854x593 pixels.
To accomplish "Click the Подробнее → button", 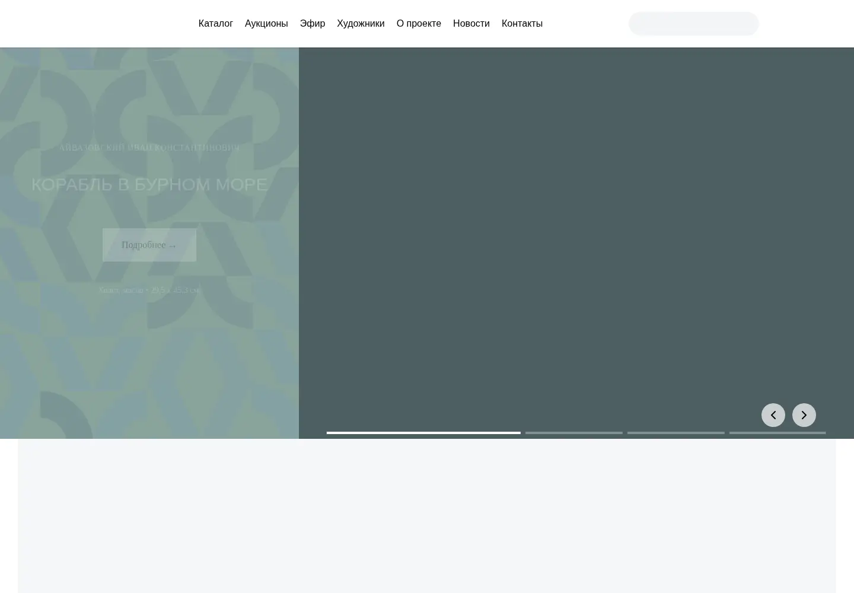I will pos(149,245).
